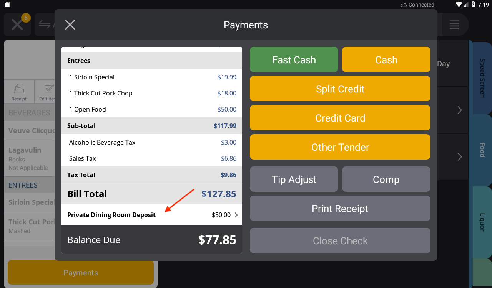This screenshot has height=288, width=492.
Task: Switch to the Liquor tab
Action: (482, 222)
